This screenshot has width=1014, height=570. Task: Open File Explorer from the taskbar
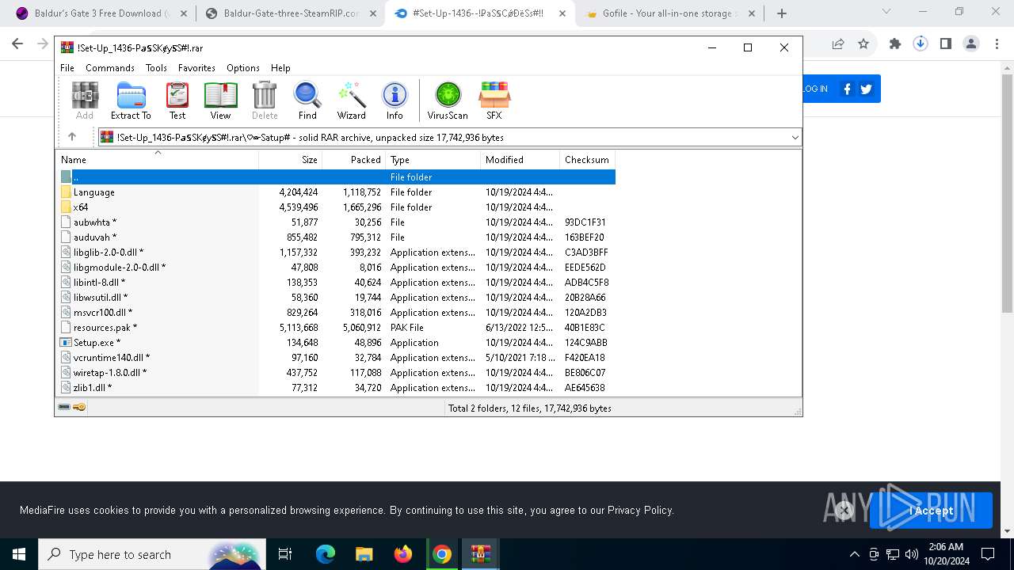(364, 554)
